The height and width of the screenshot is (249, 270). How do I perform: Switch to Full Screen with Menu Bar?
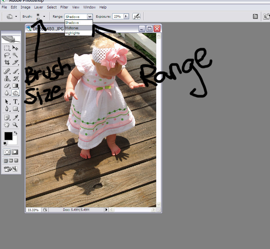(11, 161)
